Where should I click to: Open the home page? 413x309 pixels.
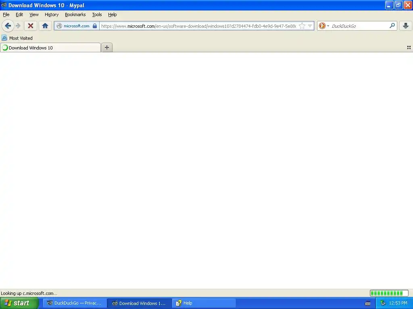tap(45, 26)
